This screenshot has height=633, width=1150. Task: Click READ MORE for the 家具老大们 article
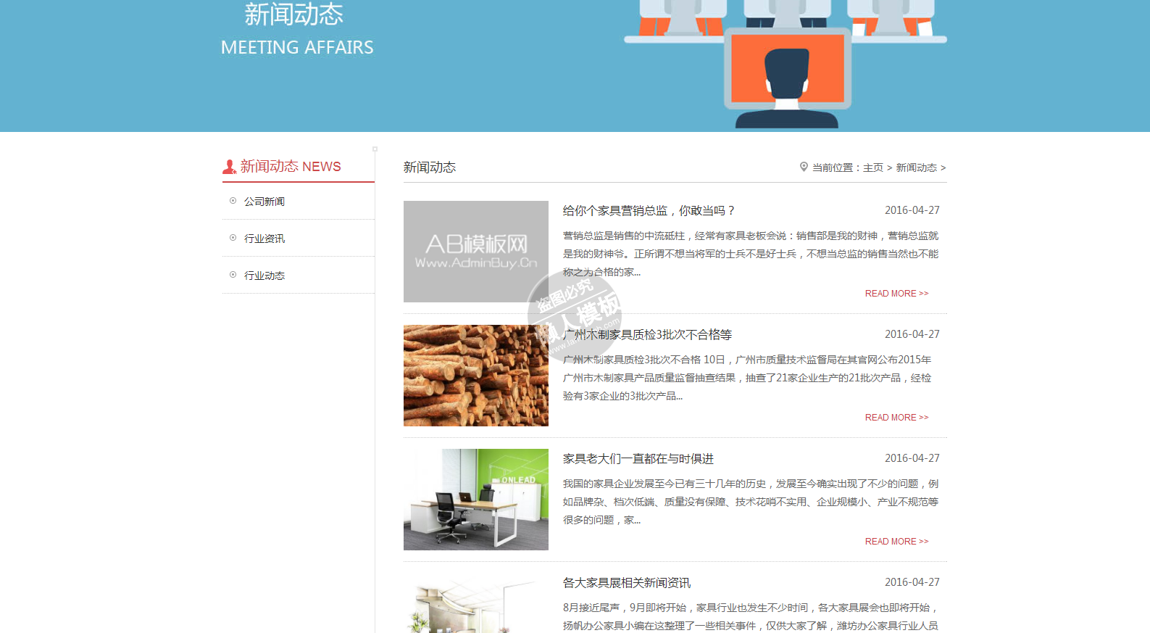coord(896,542)
